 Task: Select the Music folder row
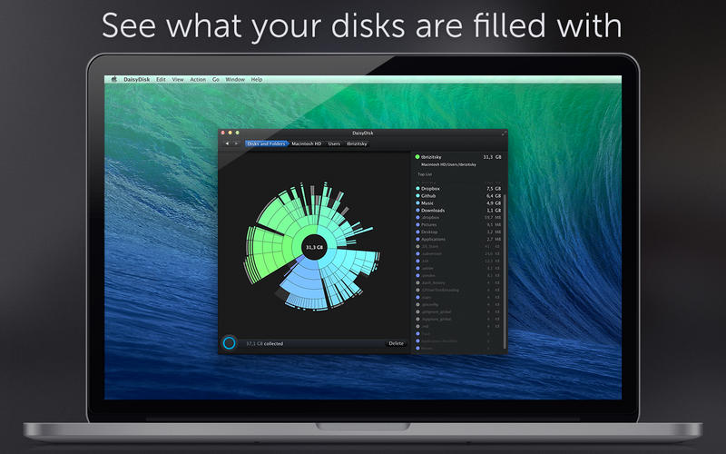pyautogui.click(x=458, y=202)
